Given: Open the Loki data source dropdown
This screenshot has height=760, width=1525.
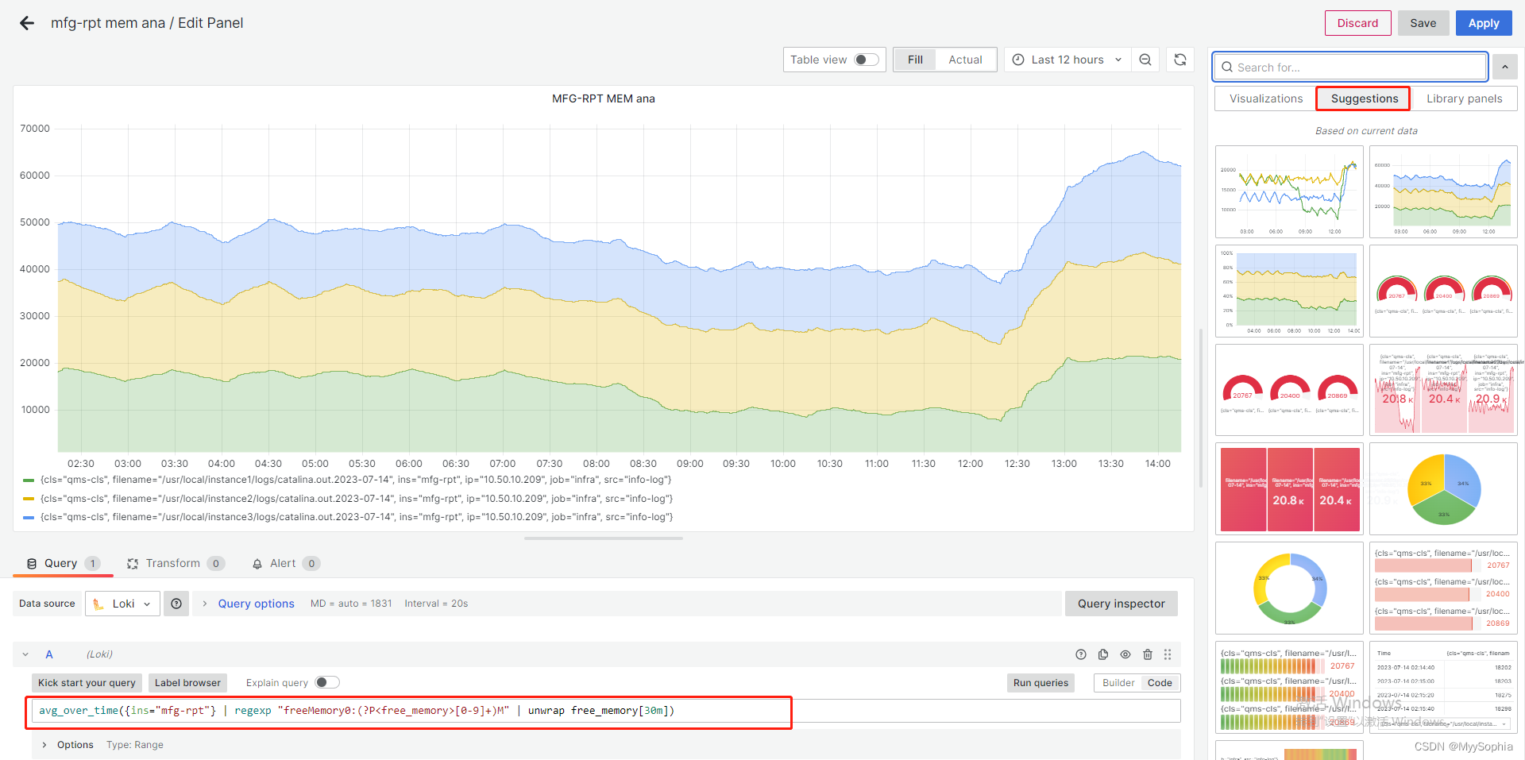Looking at the screenshot, I should click(123, 604).
